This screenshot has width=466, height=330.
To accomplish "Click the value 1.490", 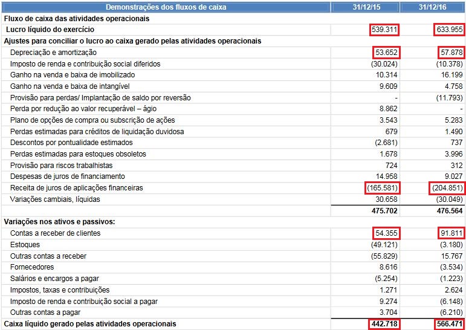I will point(454,132).
